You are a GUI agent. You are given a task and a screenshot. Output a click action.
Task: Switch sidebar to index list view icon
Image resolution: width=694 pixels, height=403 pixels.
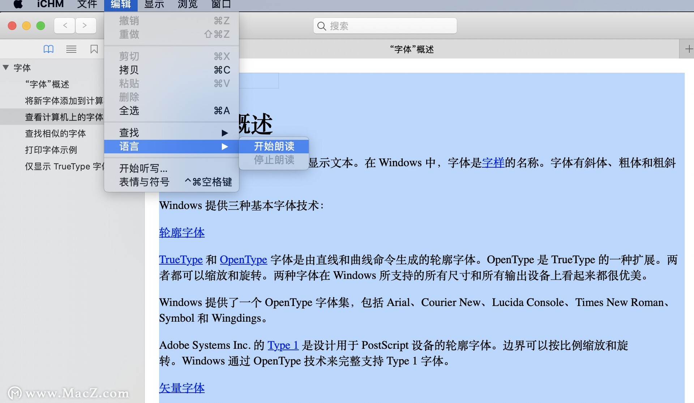tap(71, 49)
